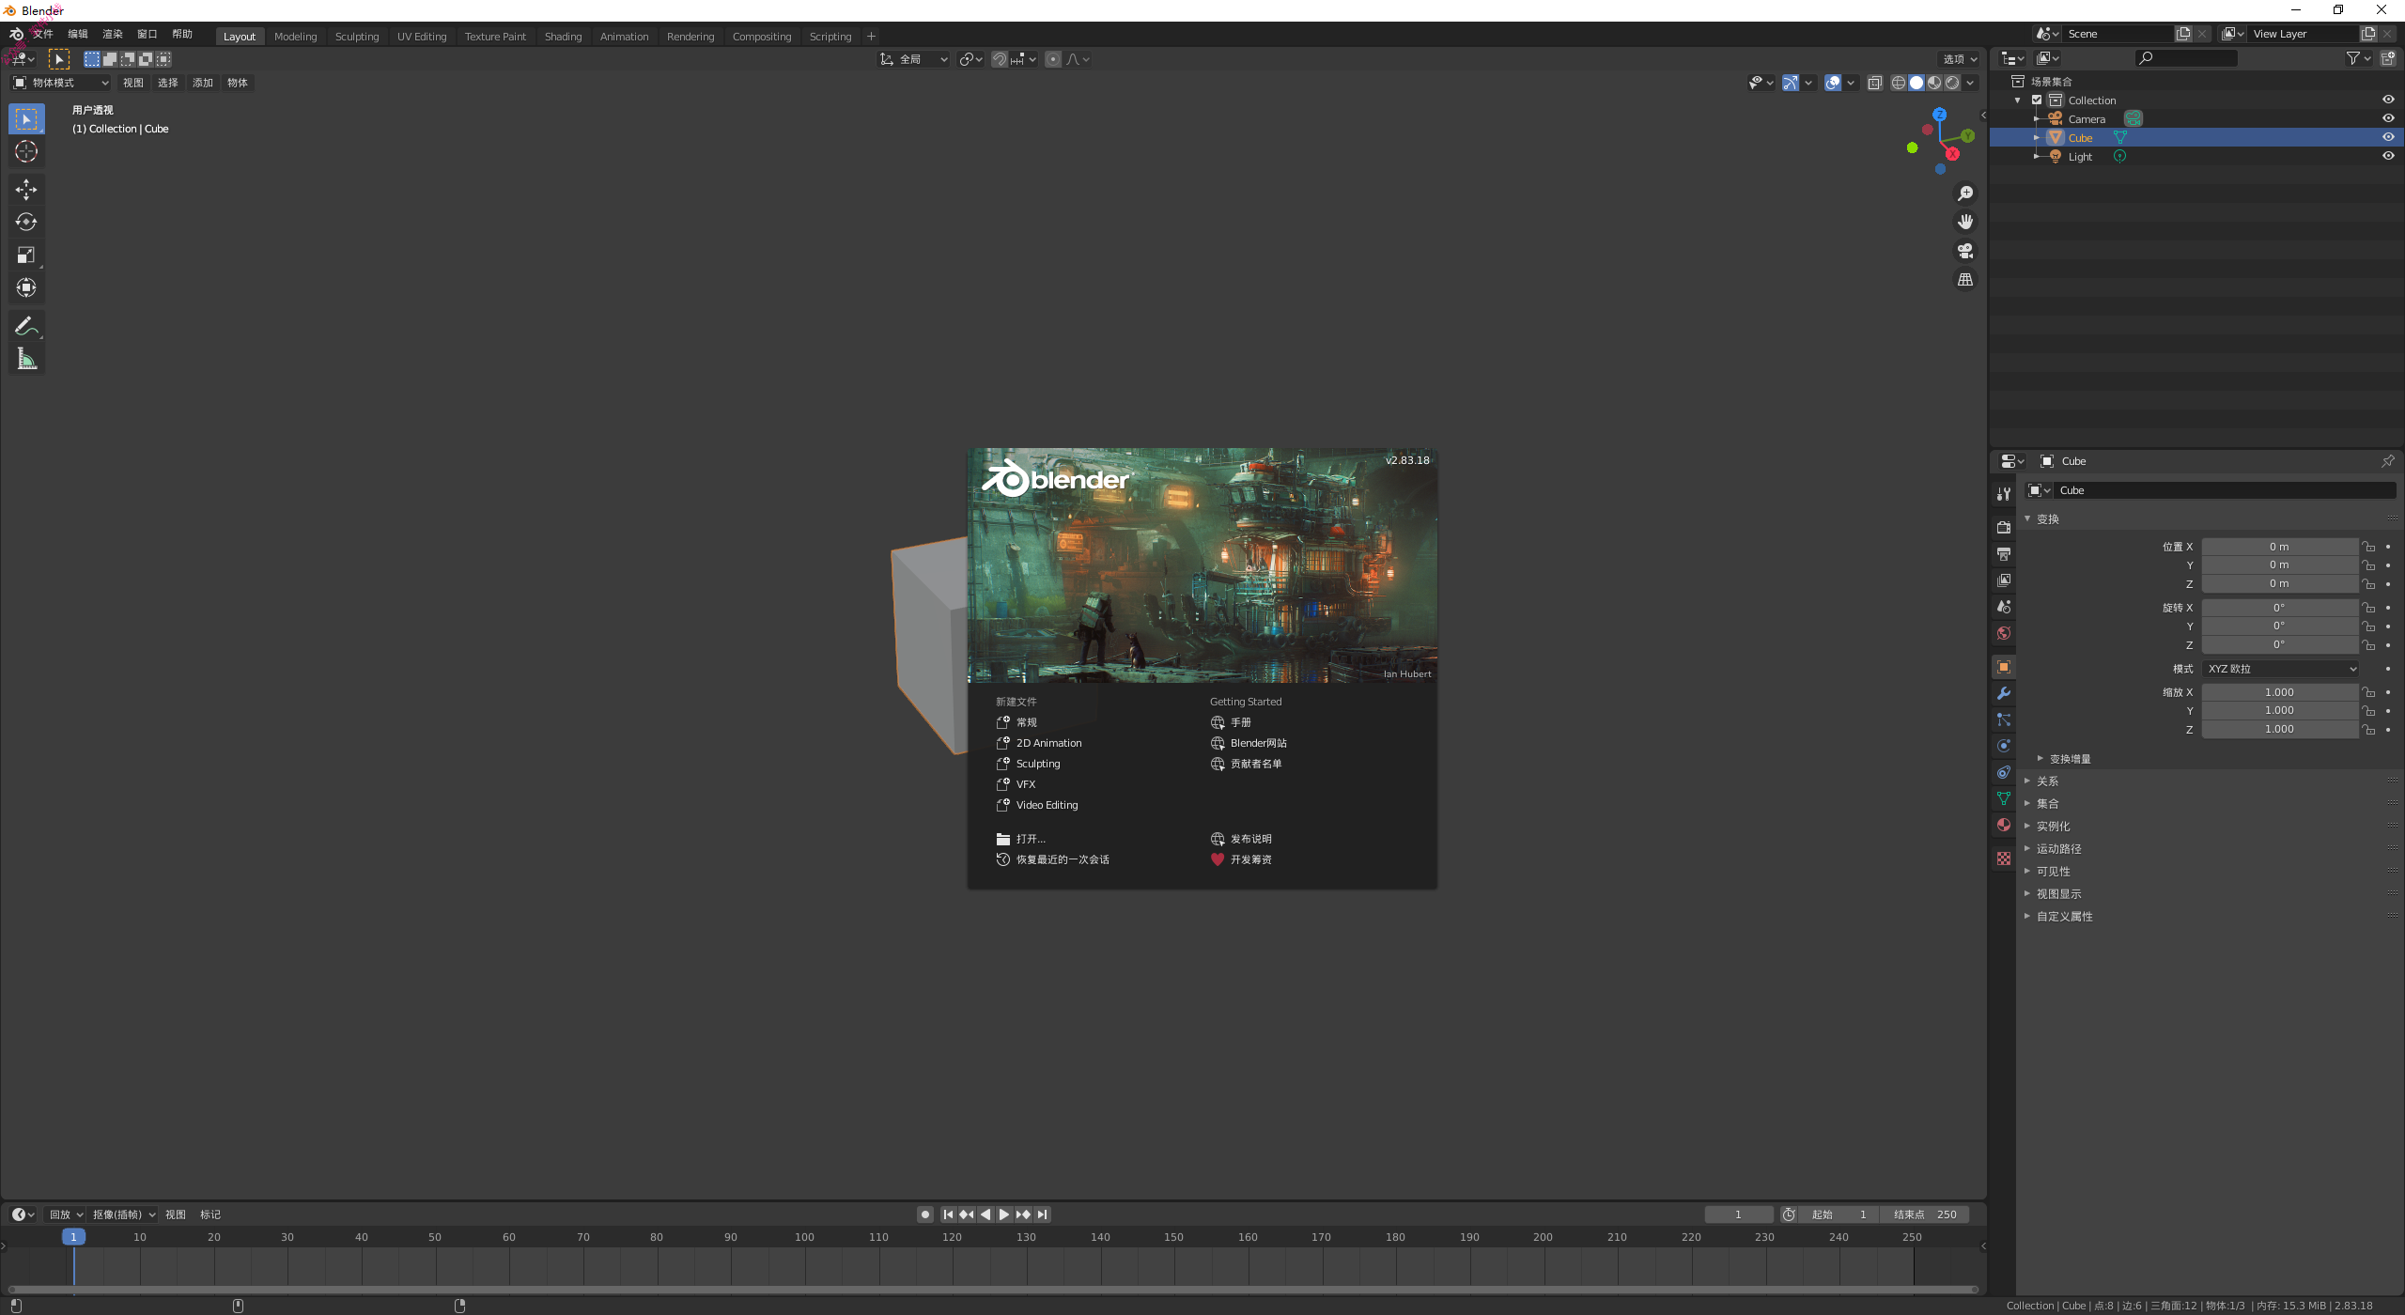2405x1315 pixels.
Task: Pin the properties editor context
Action: click(2387, 461)
